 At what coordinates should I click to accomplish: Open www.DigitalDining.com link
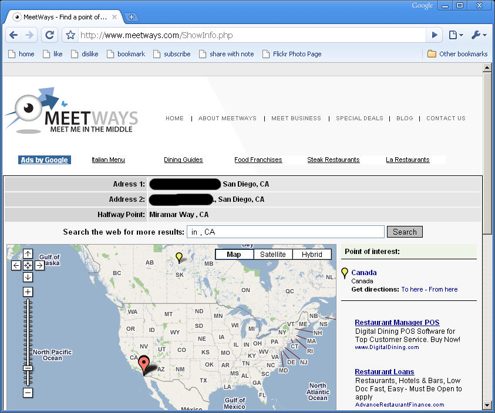tap(387, 347)
